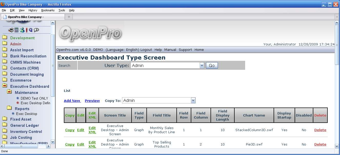The width and height of the screenshot is (340, 155).
Task: Click the speech bubble info icon
Action: point(36,30)
